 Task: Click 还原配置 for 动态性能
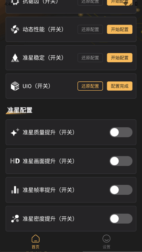(x=90, y=29)
